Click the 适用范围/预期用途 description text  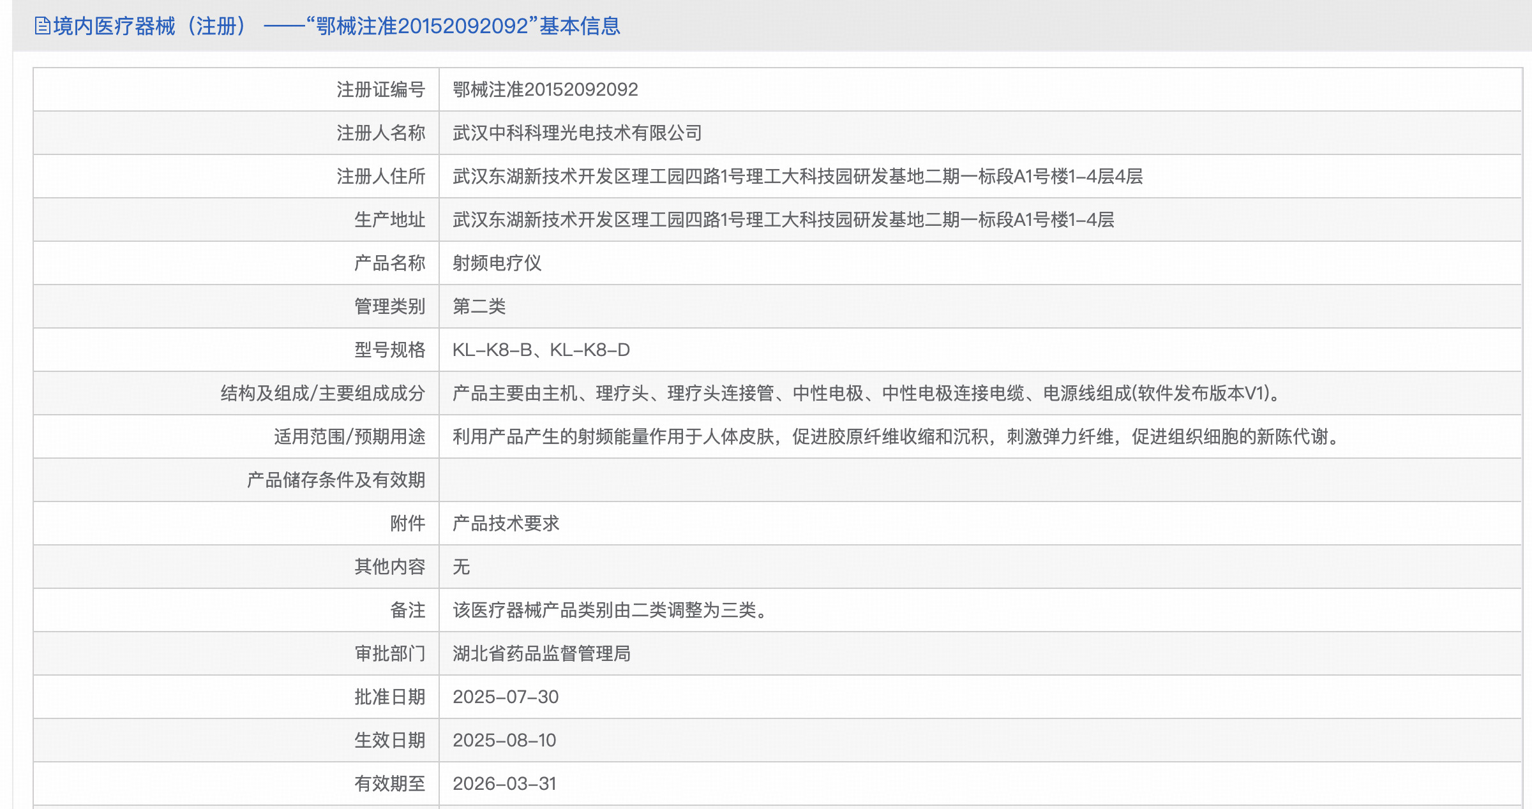coord(897,436)
